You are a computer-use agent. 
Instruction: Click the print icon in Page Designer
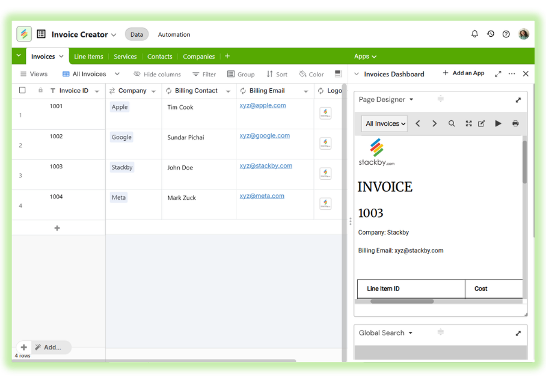click(515, 124)
